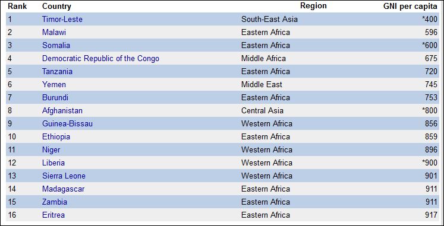The height and width of the screenshot is (226, 444).
Task: Click the Country column header
Action: [56, 6]
